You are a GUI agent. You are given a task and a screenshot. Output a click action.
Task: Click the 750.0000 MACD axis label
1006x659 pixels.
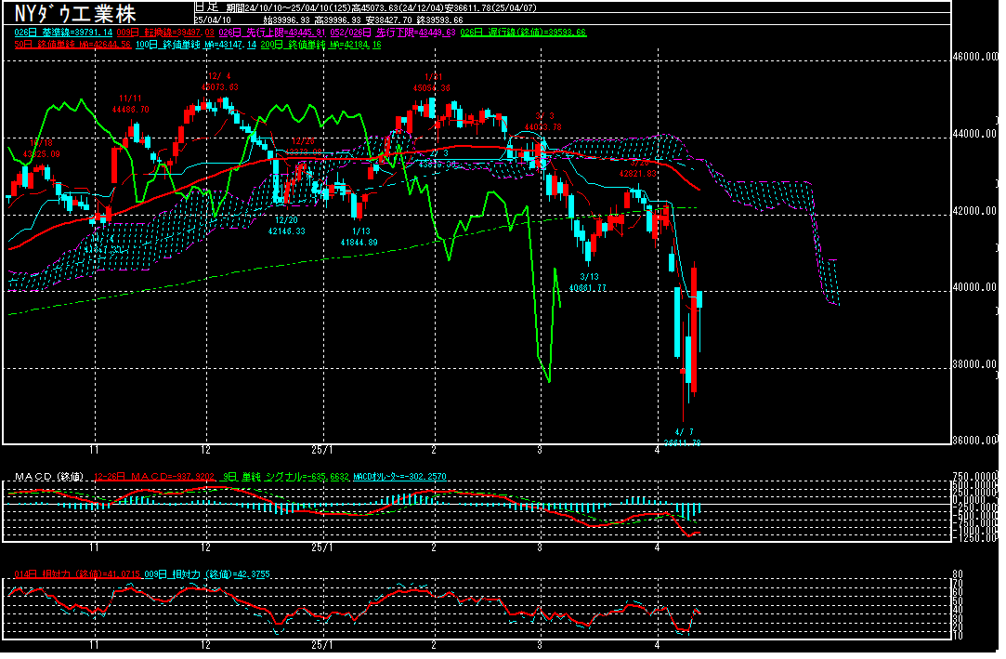coord(975,477)
